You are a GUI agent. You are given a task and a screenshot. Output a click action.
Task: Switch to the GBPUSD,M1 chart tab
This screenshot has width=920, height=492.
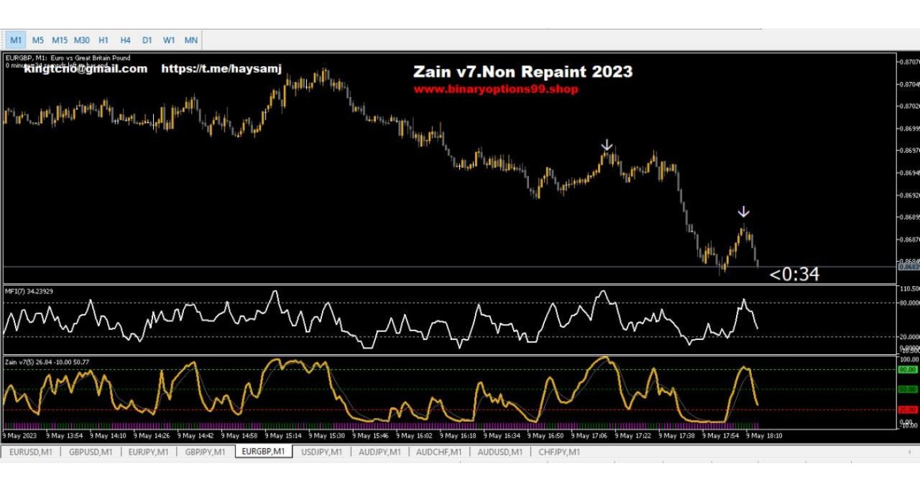click(91, 452)
